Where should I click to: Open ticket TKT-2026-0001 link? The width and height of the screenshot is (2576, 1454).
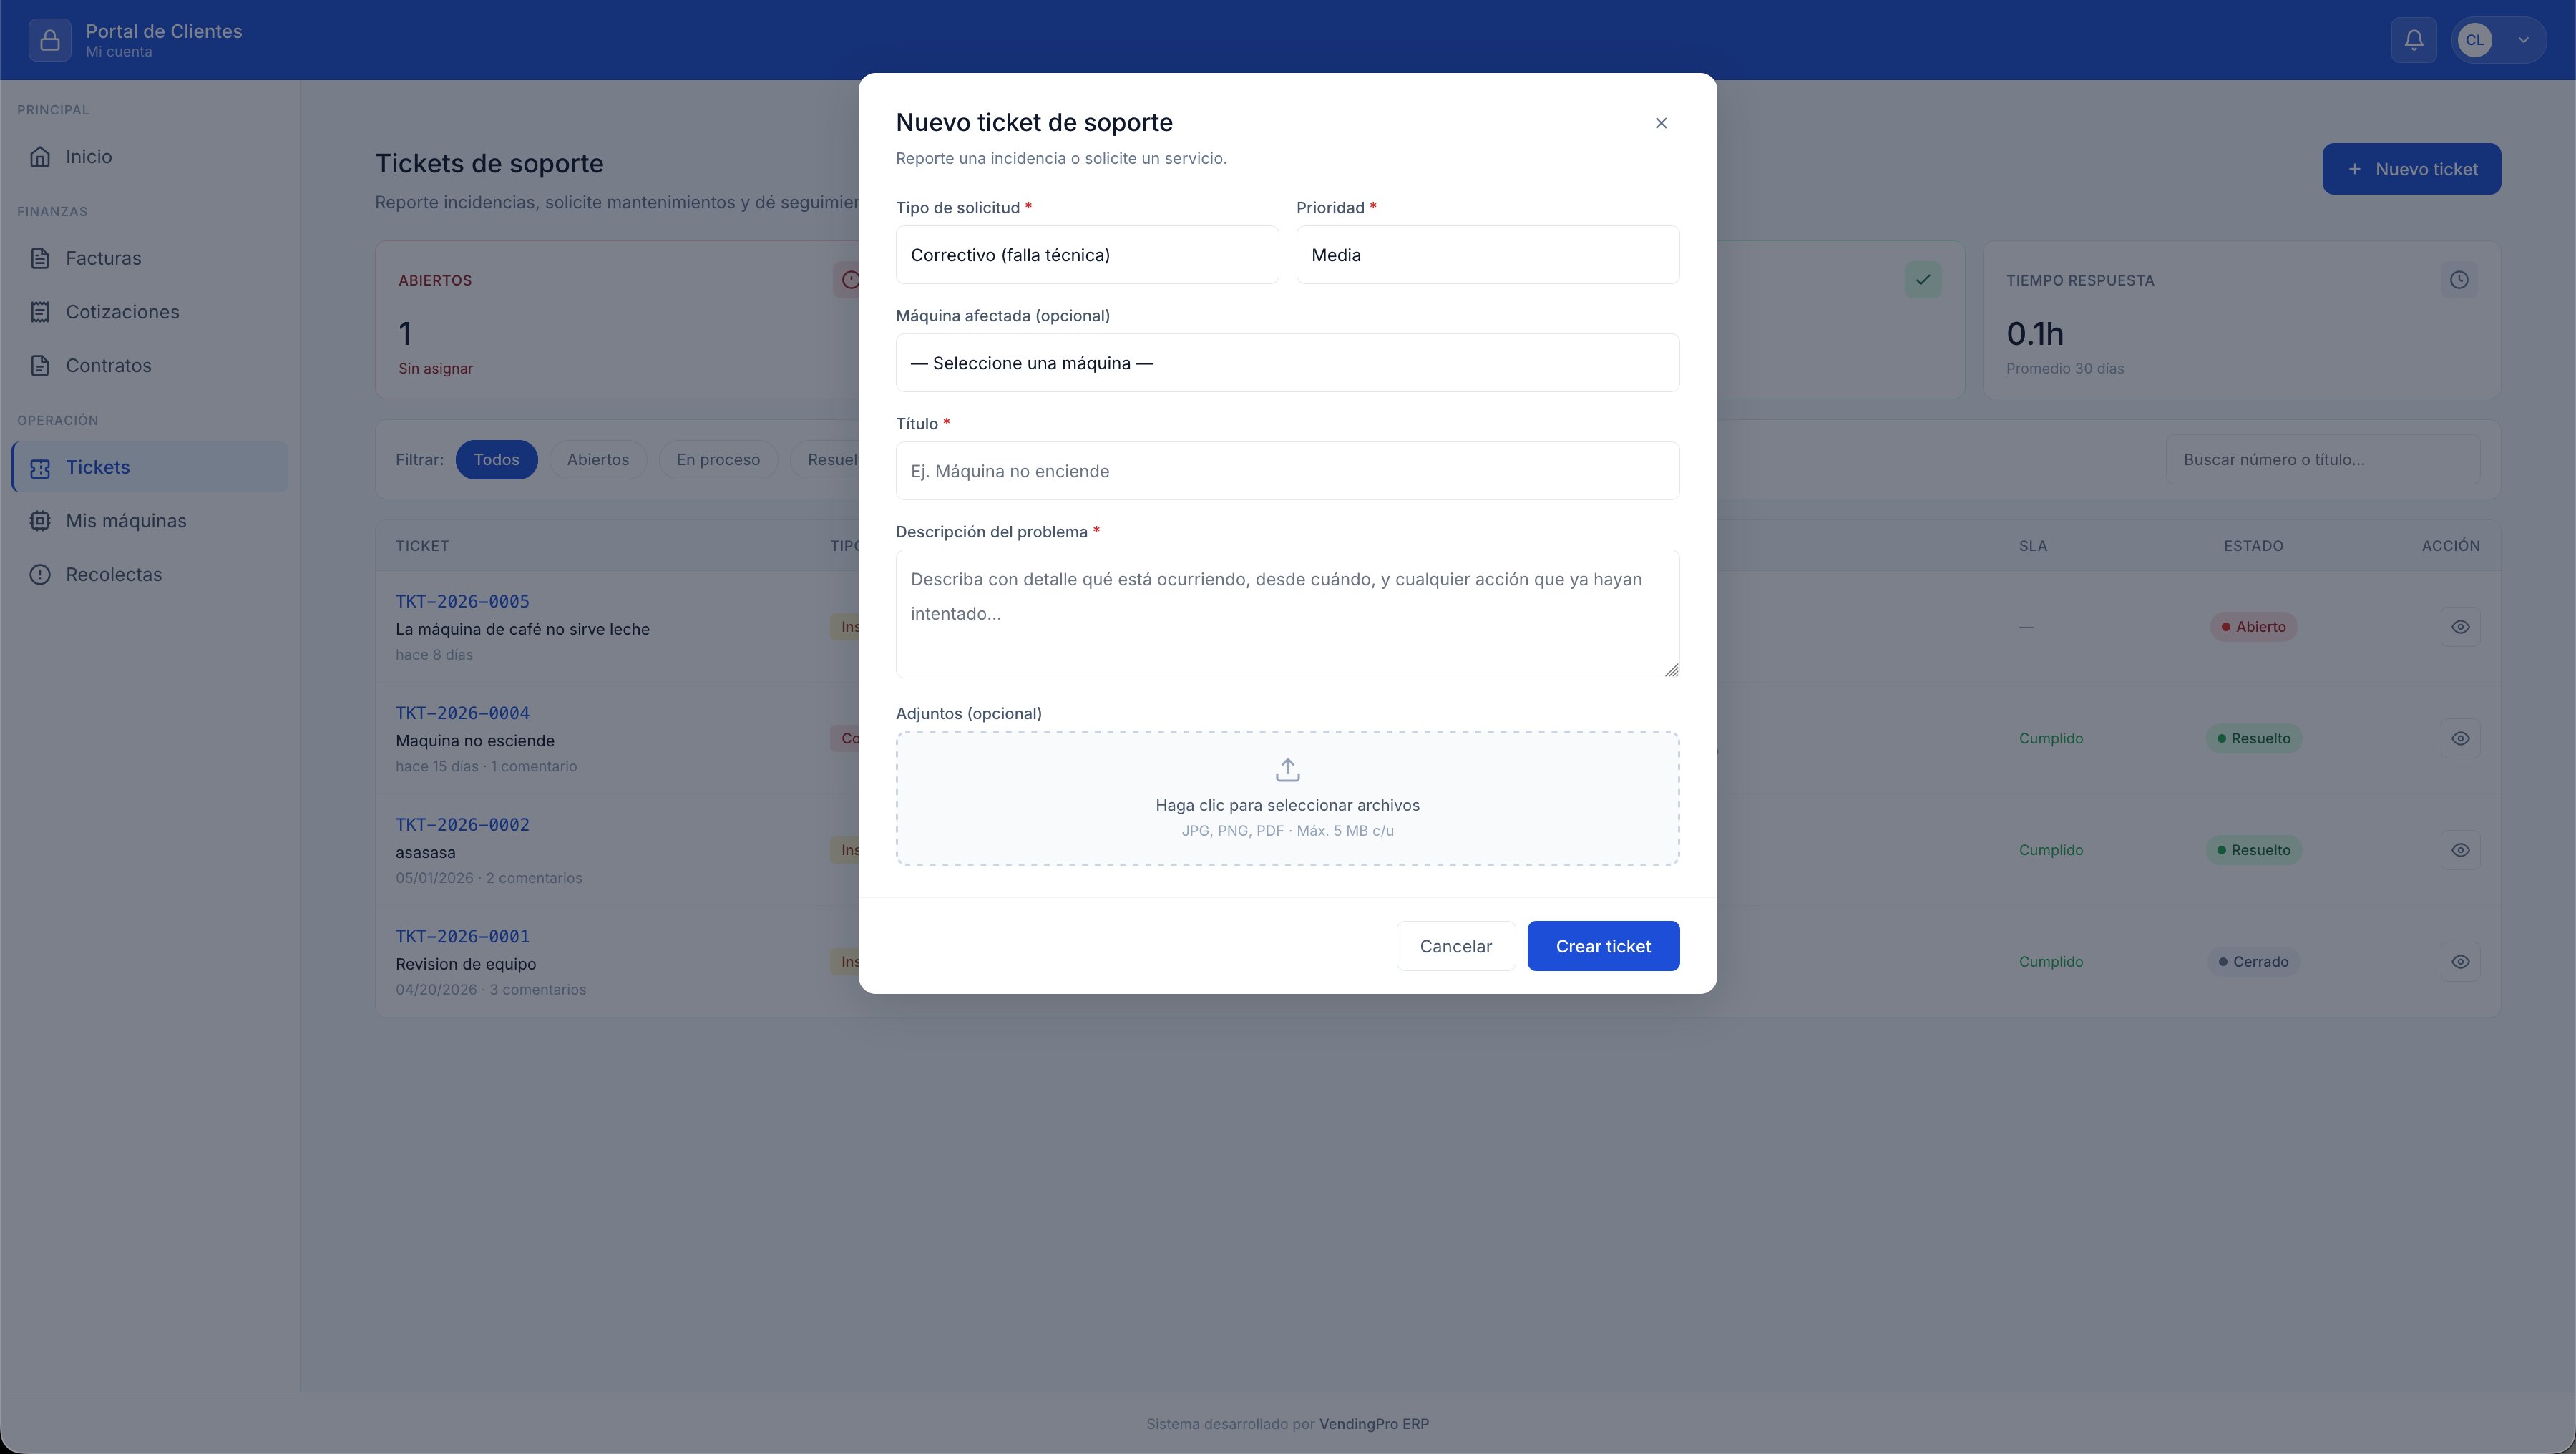click(x=462, y=936)
